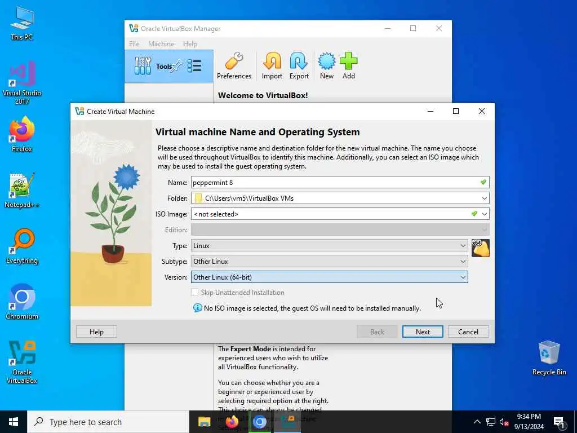Screen dimensions: 577x433
Task: Select the Tools item in VirtualBox Manager
Action: coord(169,67)
